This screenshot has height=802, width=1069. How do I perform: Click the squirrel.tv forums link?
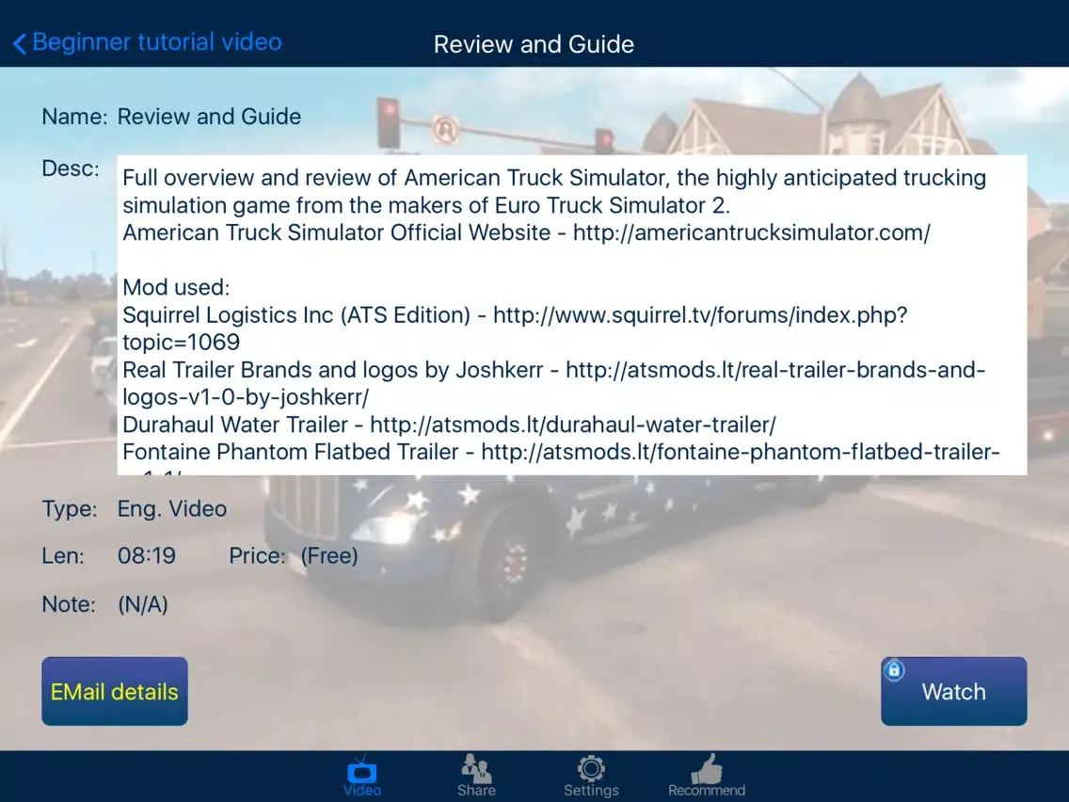[x=700, y=315]
